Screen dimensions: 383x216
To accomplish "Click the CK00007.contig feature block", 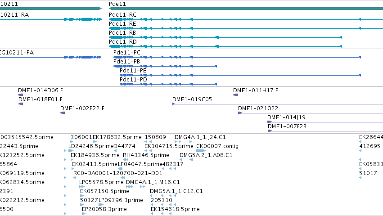I will (201, 151).
